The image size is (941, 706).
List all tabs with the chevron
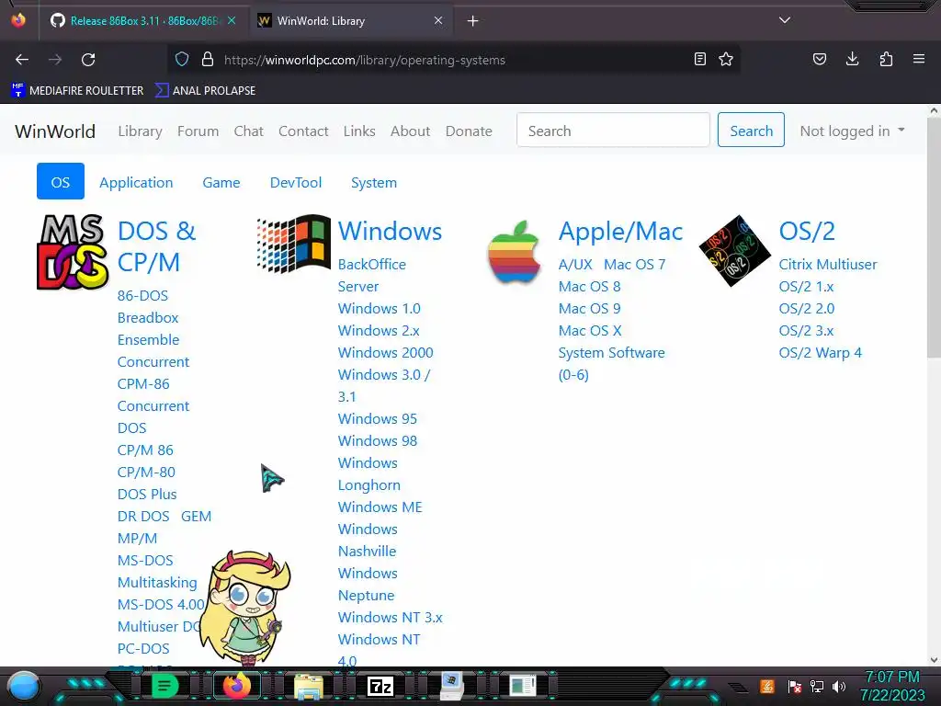(785, 20)
